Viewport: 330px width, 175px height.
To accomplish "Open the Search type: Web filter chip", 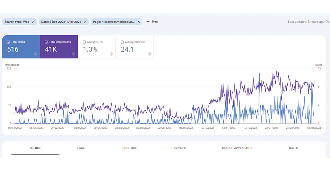I will tap(17, 22).
